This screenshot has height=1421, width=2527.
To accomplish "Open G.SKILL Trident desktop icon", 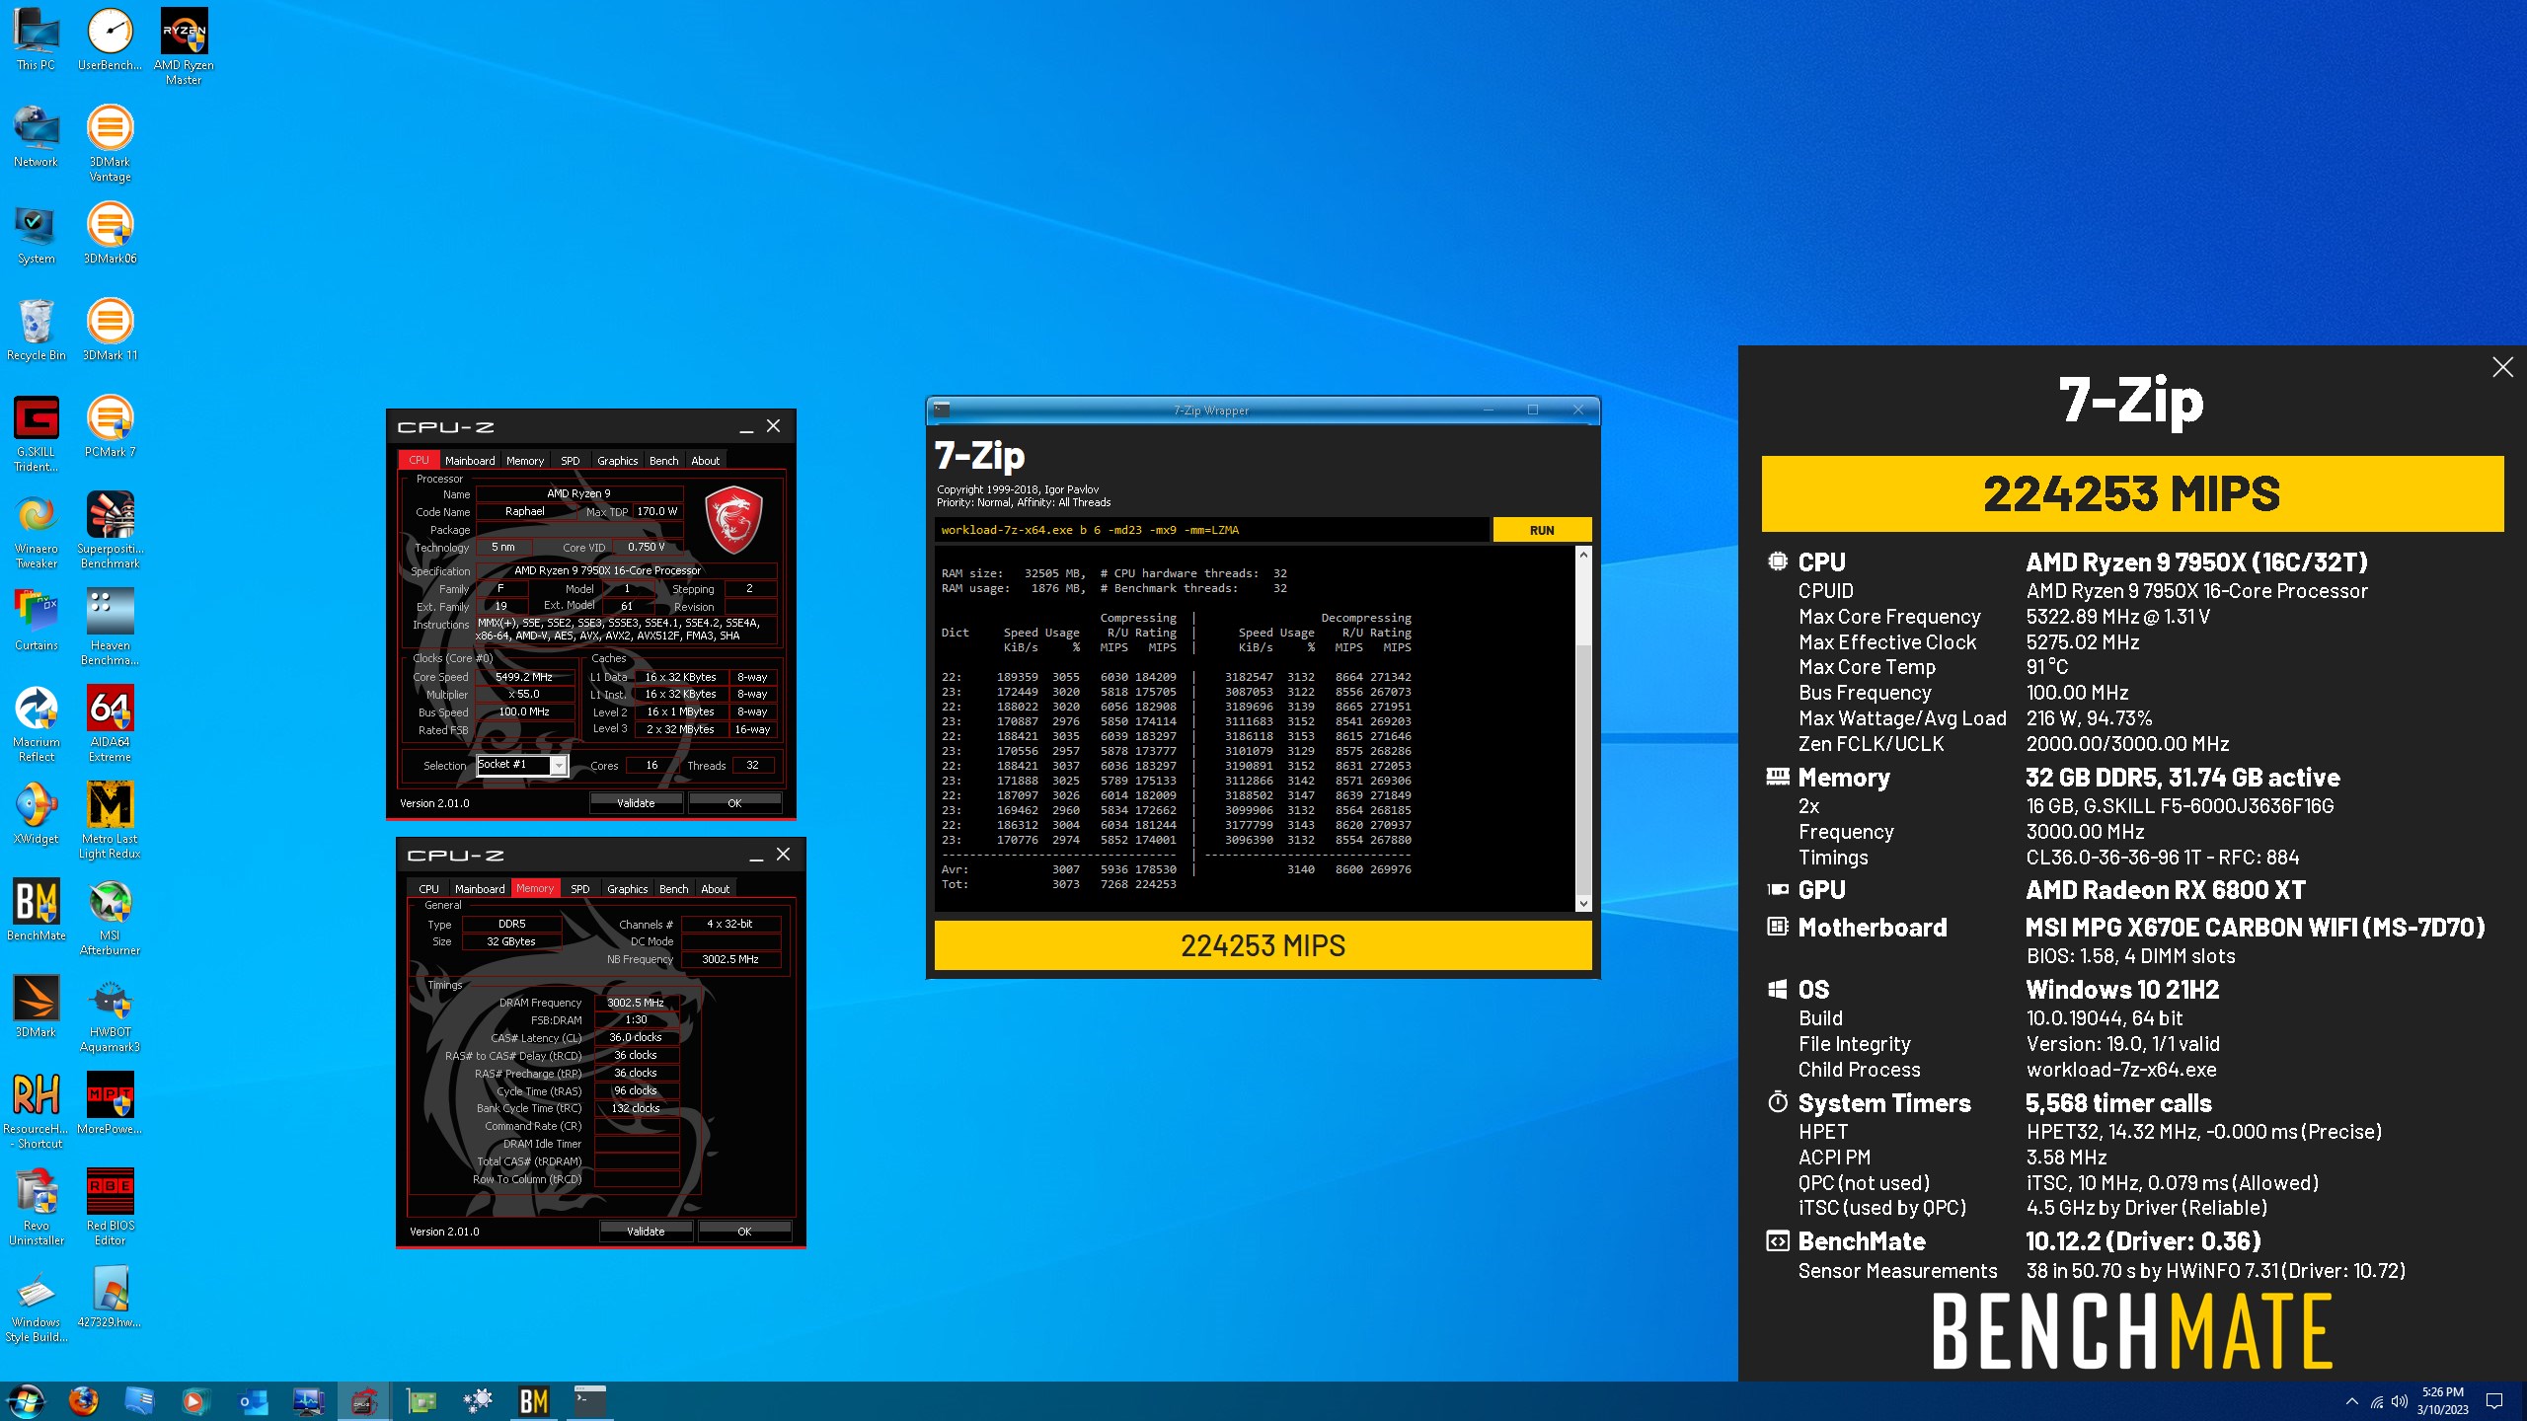I will click(37, 433).
